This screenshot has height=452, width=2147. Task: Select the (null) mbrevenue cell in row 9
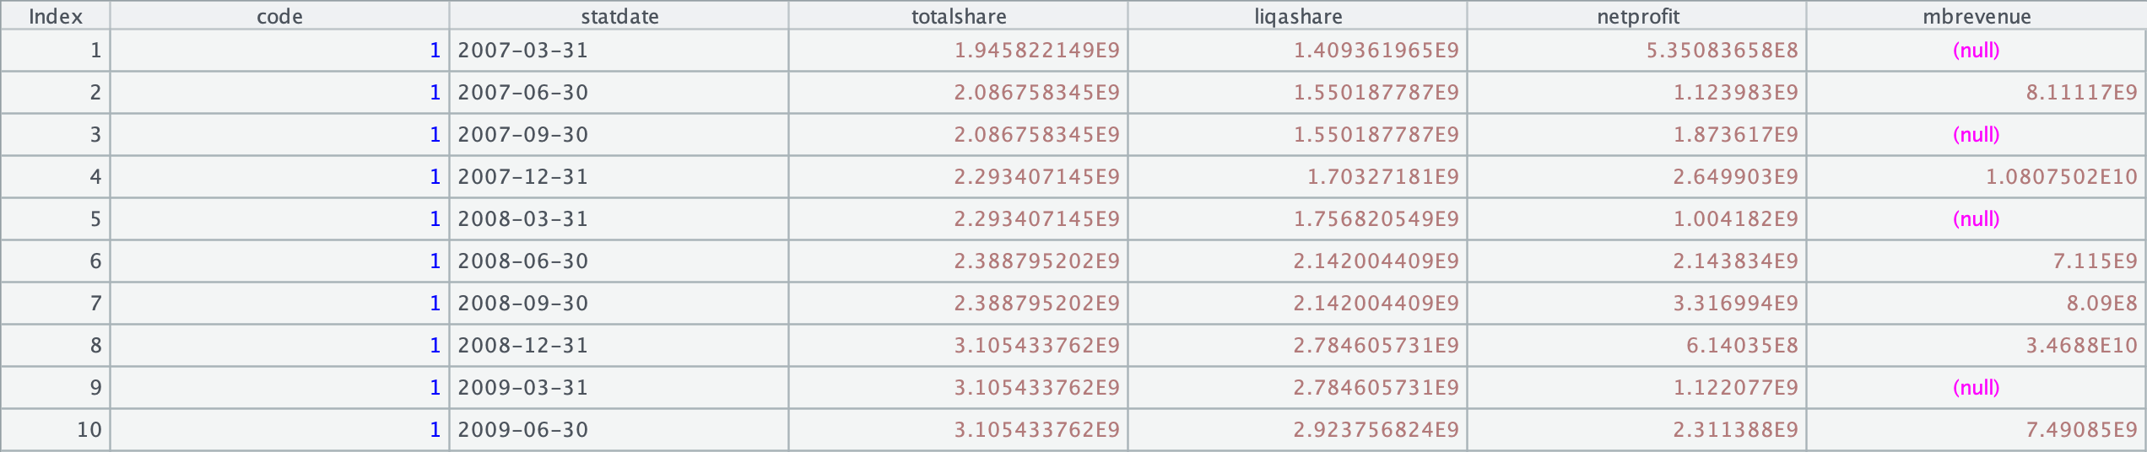click(1977, 388)
